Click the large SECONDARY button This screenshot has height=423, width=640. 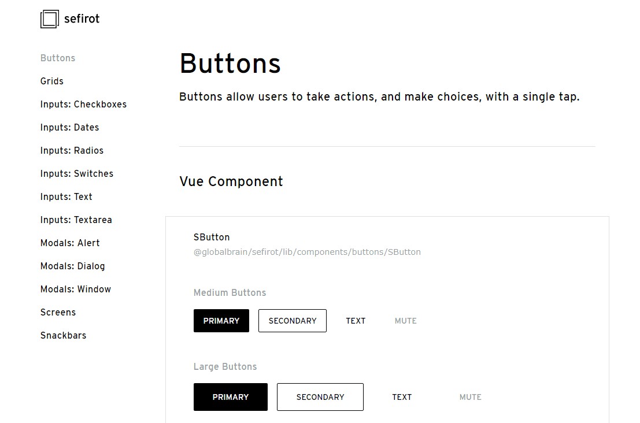[320, 397]
